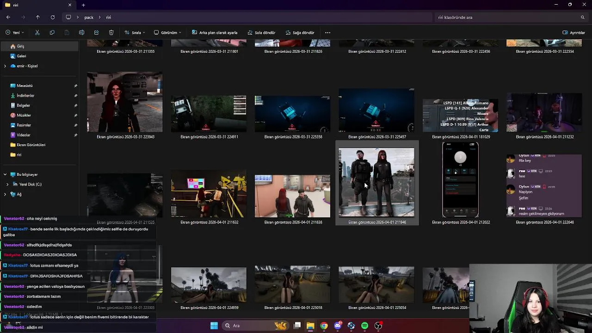
Task: Navigate up one folder level
Action: point(38,17)
